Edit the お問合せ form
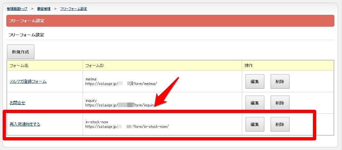342x150 pixels. 255,103
